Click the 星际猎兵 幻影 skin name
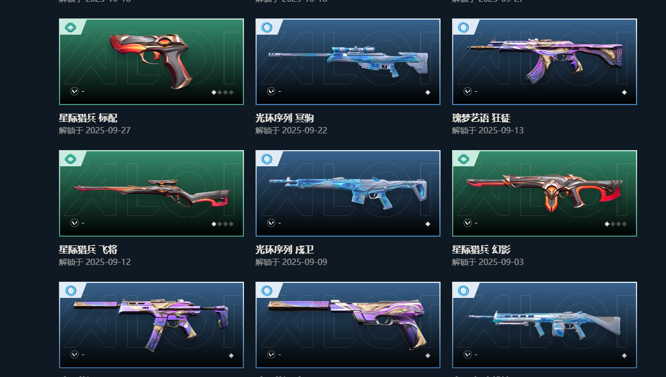The width and height of the screenshot is (666, 377). [x=481, y=249]
